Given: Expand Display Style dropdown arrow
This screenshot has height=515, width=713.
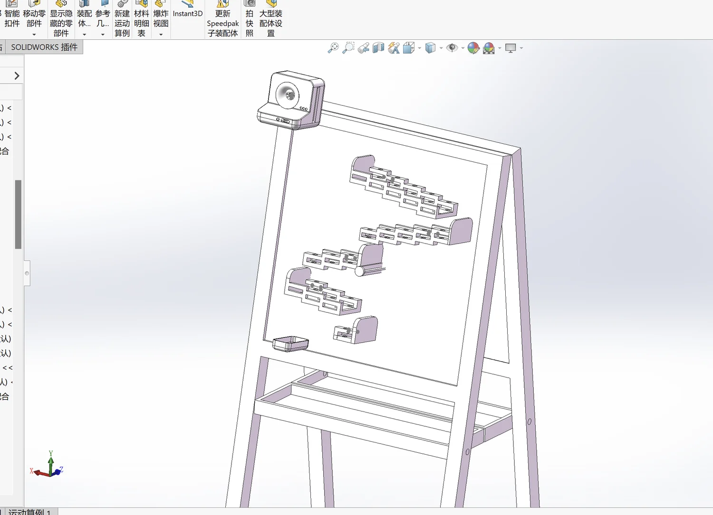Looking at the screenshot, I should (441, 48).
